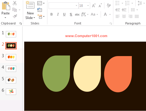
Task: Expand the Numbering dropdown arrow
Action: [x=132, y=3]
